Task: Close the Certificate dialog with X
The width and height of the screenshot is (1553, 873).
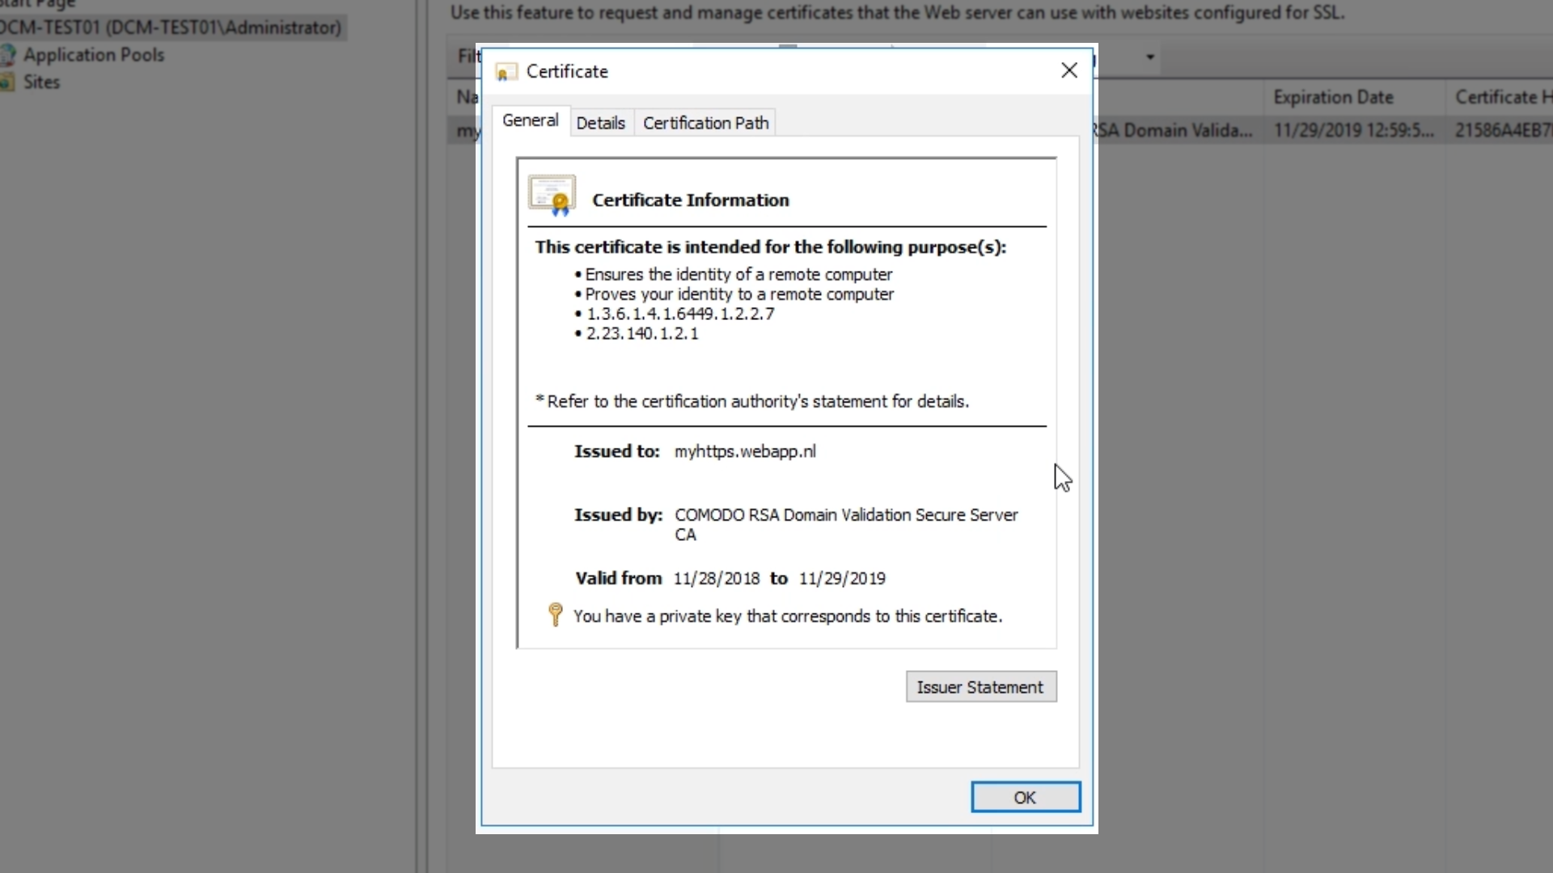Action: (x=1068, y=71)
